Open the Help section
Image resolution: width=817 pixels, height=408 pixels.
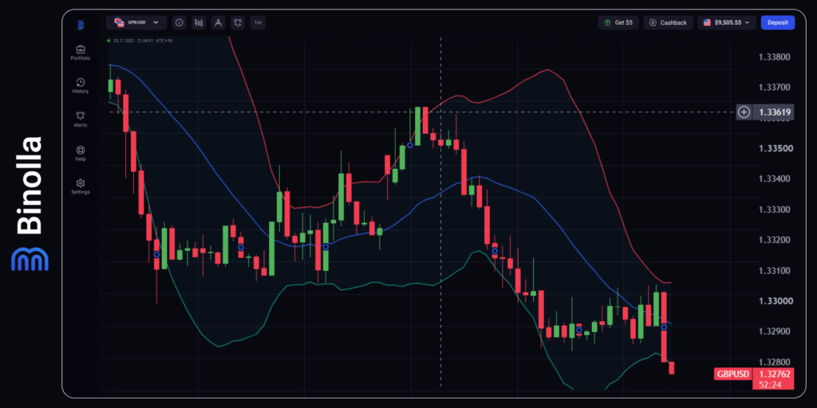pyautogui.click(x=81, y=154)
